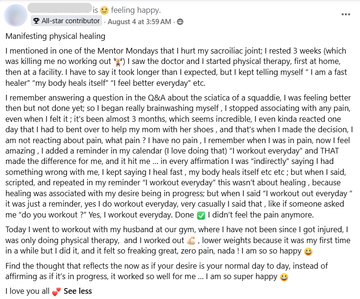The height and width of the screenshot is (299, 360).
Task: Click the smiley emoji after 'super happy'
Action: coord(284,277)
